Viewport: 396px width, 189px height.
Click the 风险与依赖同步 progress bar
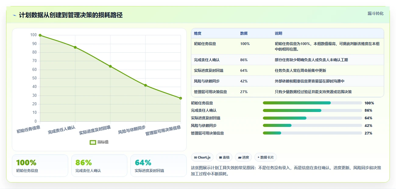[312, 125]
